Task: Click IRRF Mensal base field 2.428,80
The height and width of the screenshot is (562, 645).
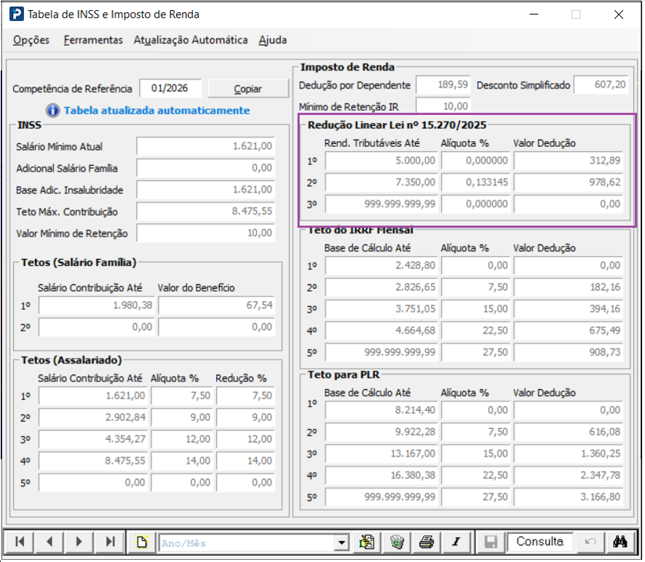Action: click(381, 265)
